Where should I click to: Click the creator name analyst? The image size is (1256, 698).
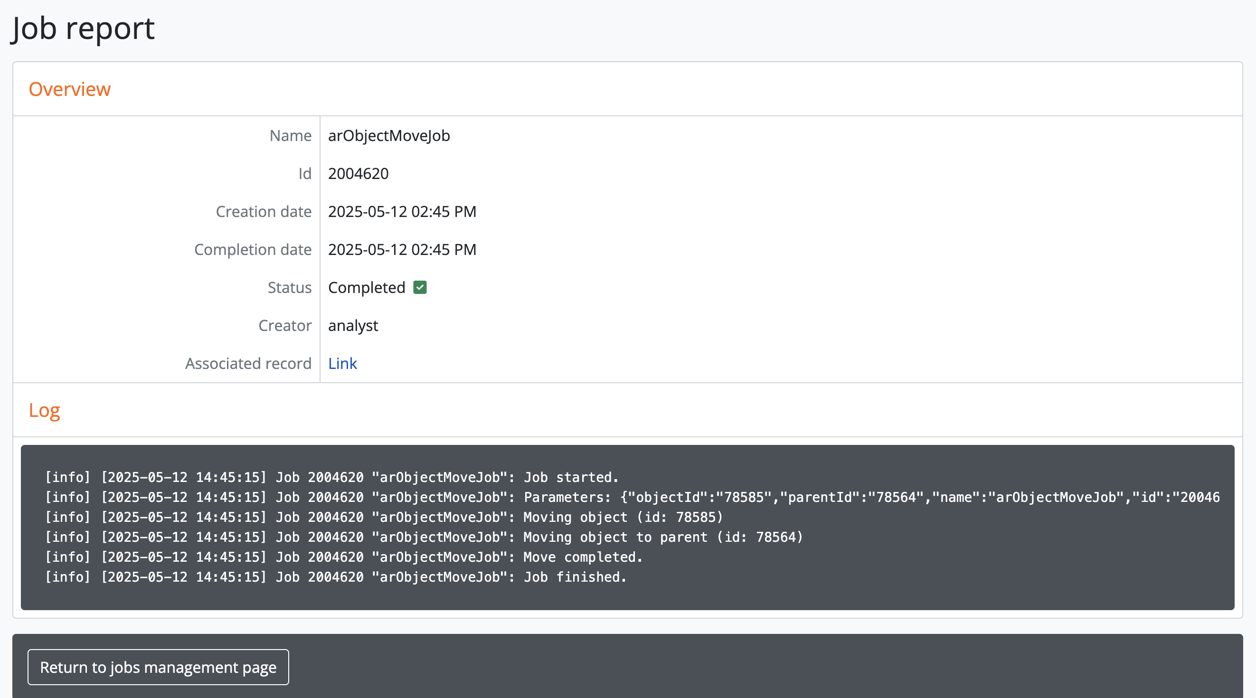click(x=352, y=326)
